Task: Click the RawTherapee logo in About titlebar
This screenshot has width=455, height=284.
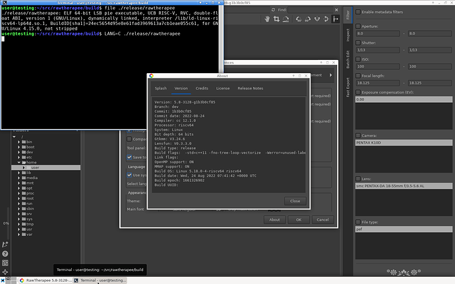Action: tap(151, 76)
